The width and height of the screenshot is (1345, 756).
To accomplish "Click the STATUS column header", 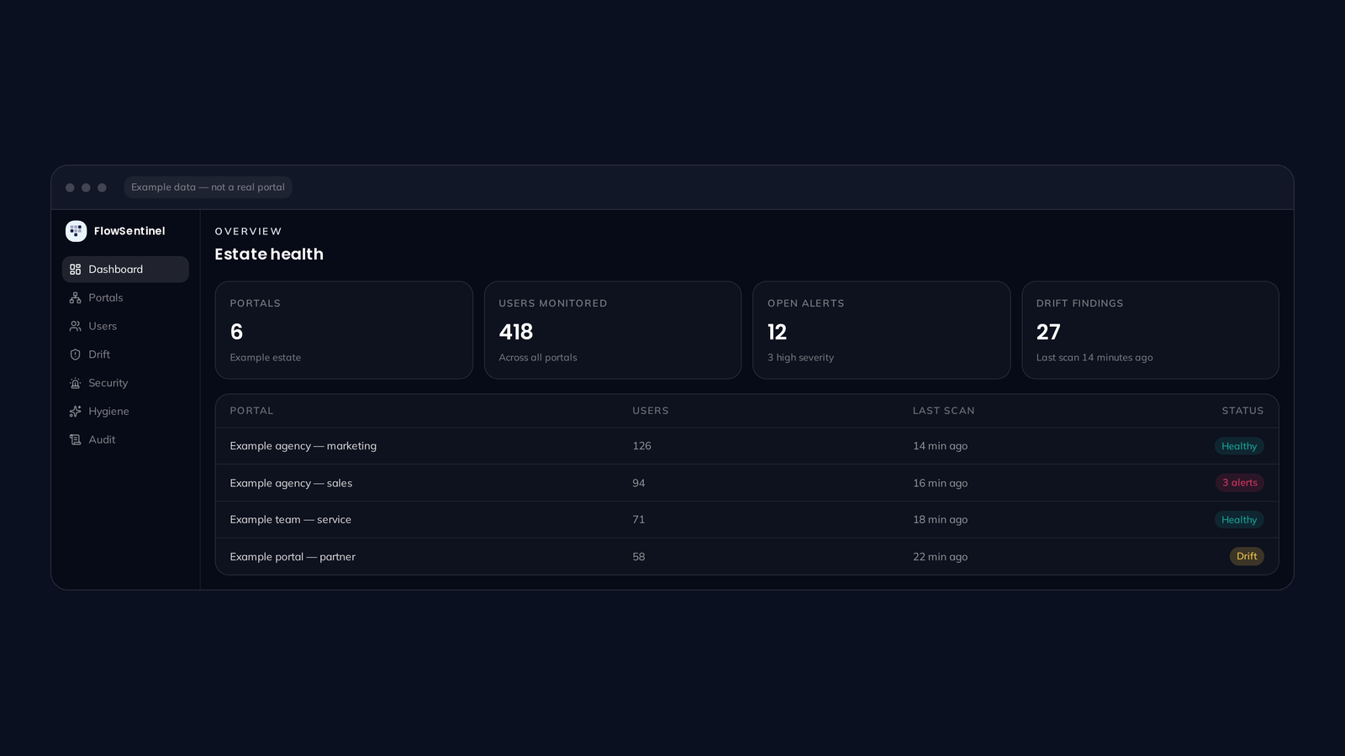I will 1242,411.
